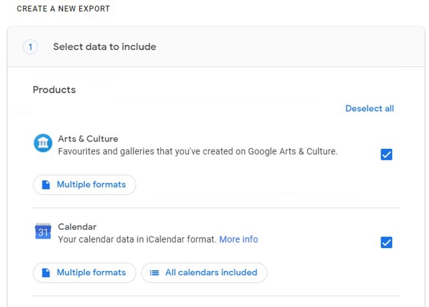Viewport: 429px width, 307px height.
Task: Click the Arts & Culture museum icon
Action: click(43, 143)
